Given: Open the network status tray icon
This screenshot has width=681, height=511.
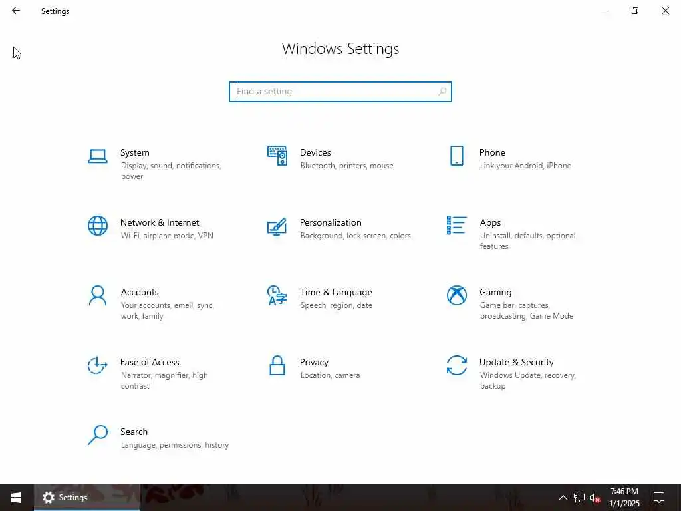Looking at the screenshot, I should (x=579, y=498).
